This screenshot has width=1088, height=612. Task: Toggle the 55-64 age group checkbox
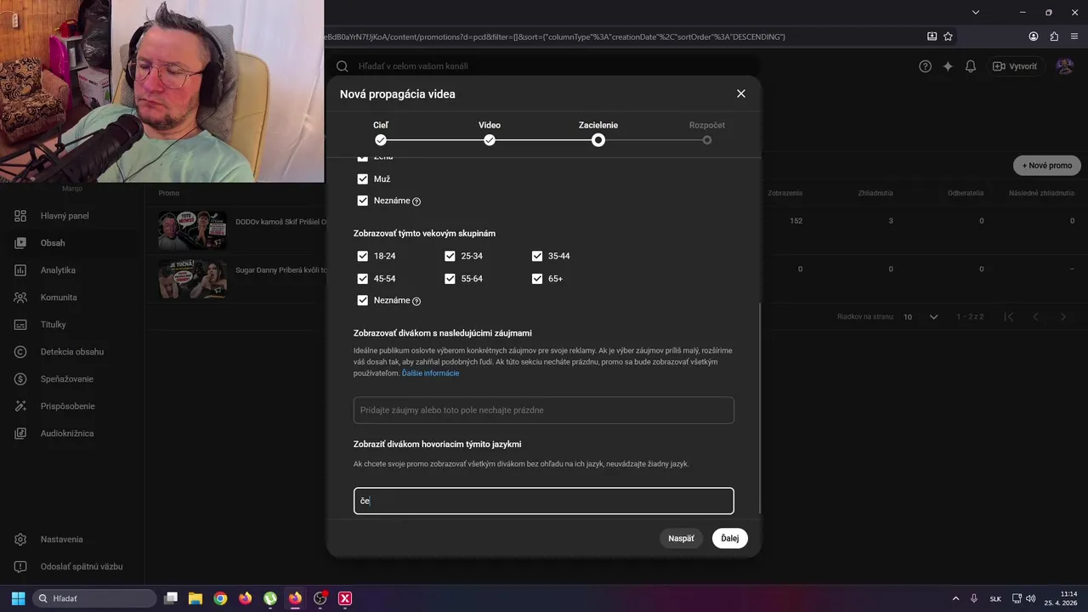click(450, 278)
